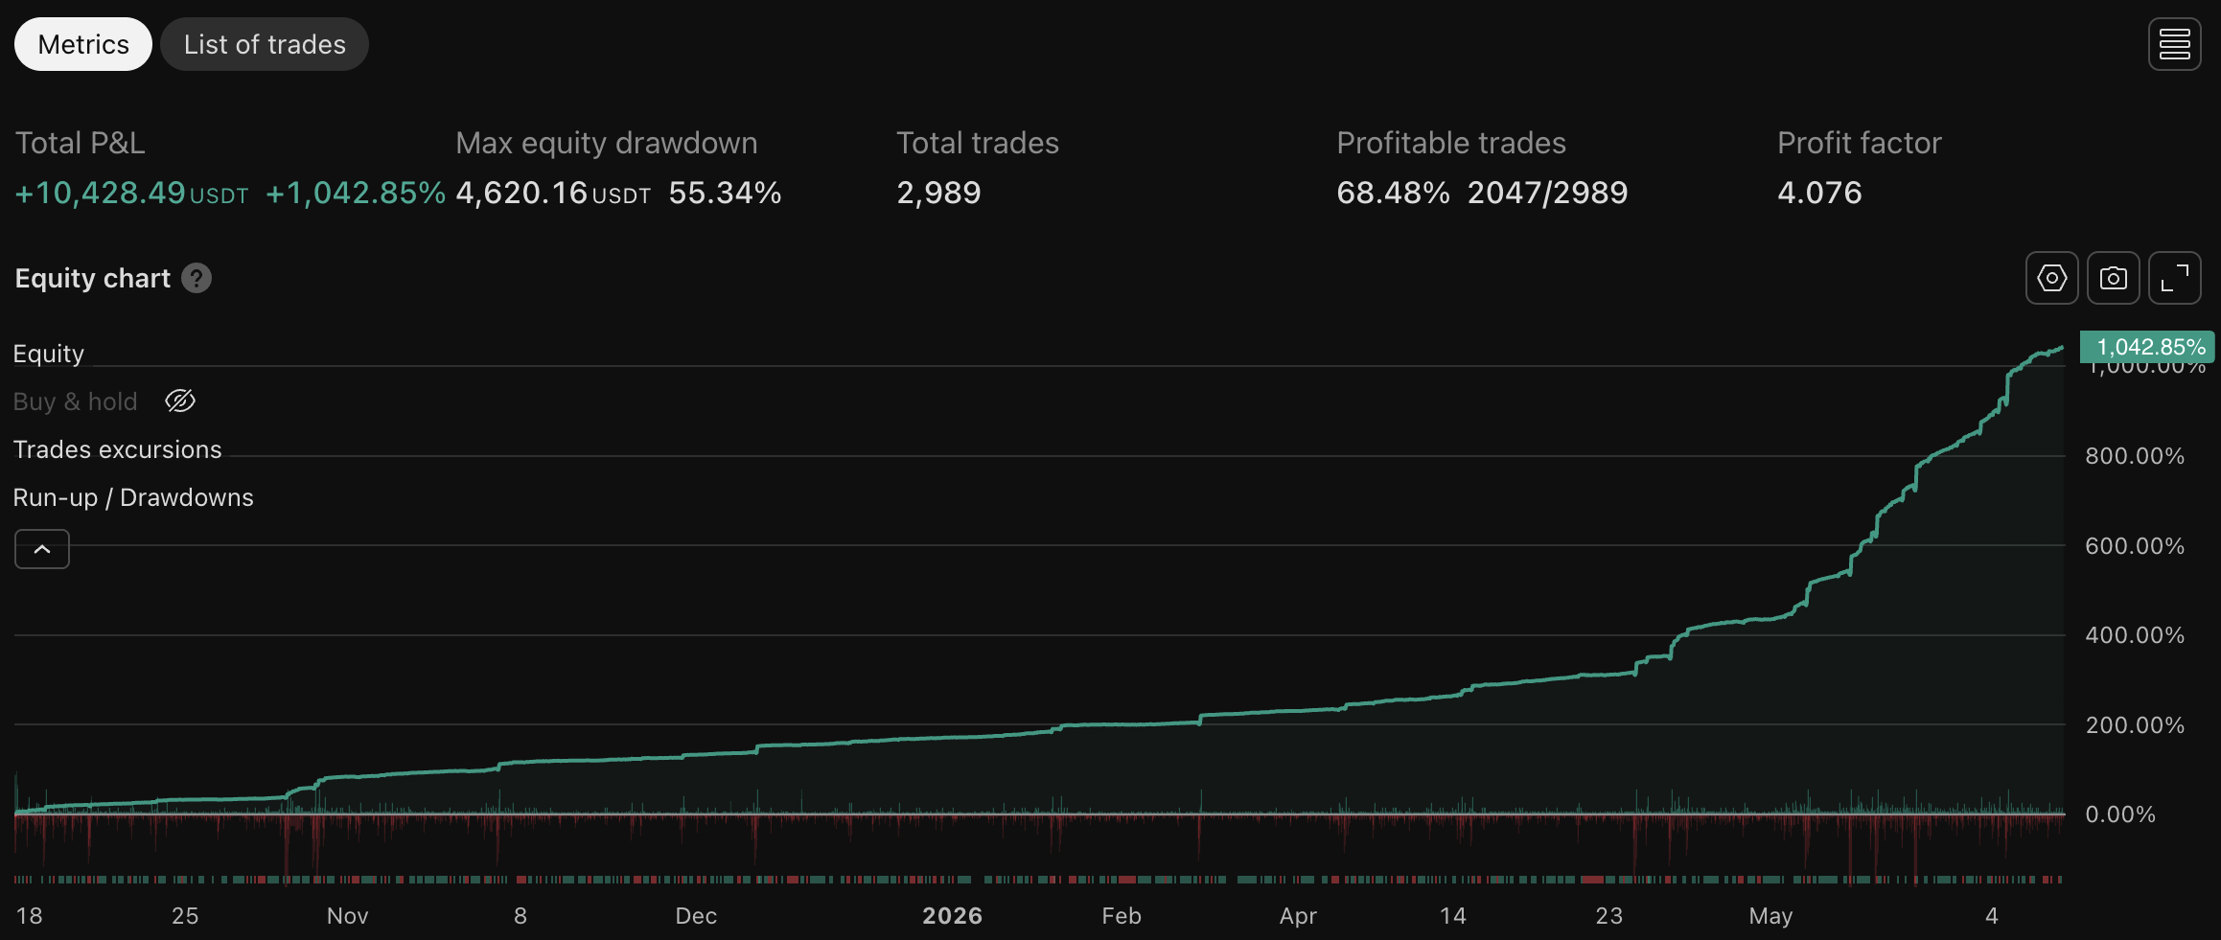Click the Max equity drawdown label
Screen dimensions: 2221x940
pyautogui.click(x=606, y=143)
